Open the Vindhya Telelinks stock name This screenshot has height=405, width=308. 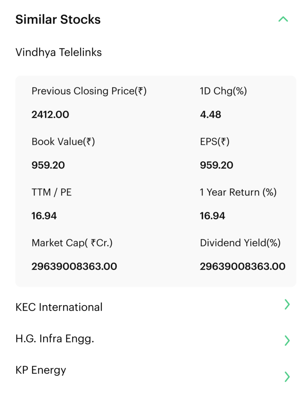(59, 52)
